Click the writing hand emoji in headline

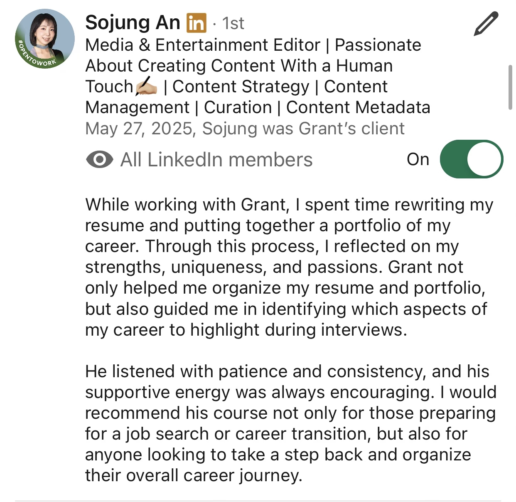tap(146, 87)
